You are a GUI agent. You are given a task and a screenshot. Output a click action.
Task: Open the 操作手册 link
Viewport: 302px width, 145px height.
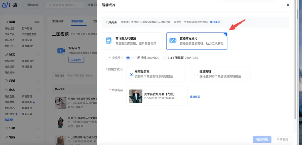point(215,22)
